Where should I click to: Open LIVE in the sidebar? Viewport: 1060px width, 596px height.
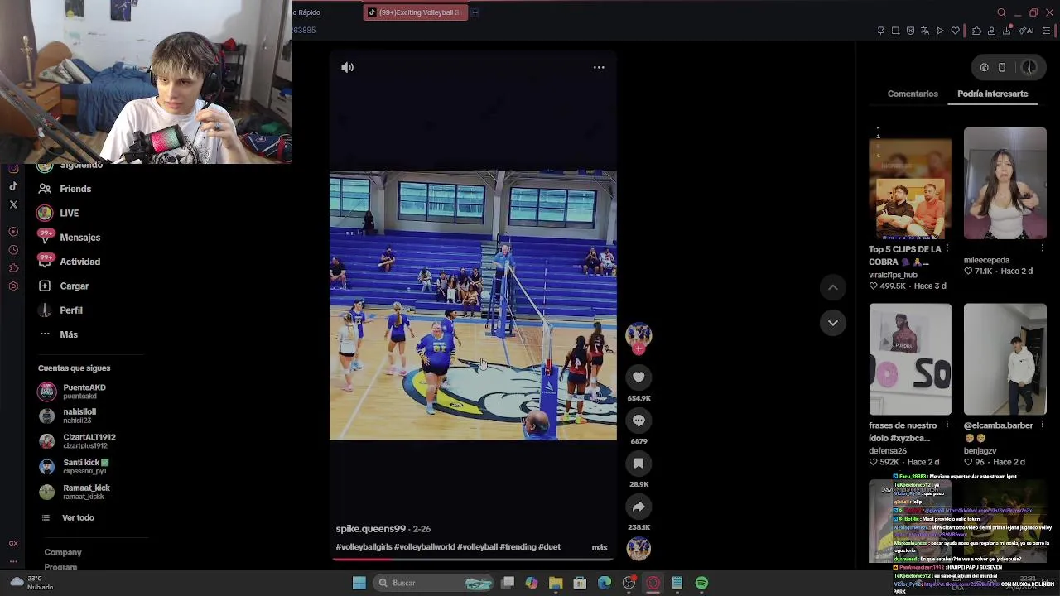tap(58, 213)
